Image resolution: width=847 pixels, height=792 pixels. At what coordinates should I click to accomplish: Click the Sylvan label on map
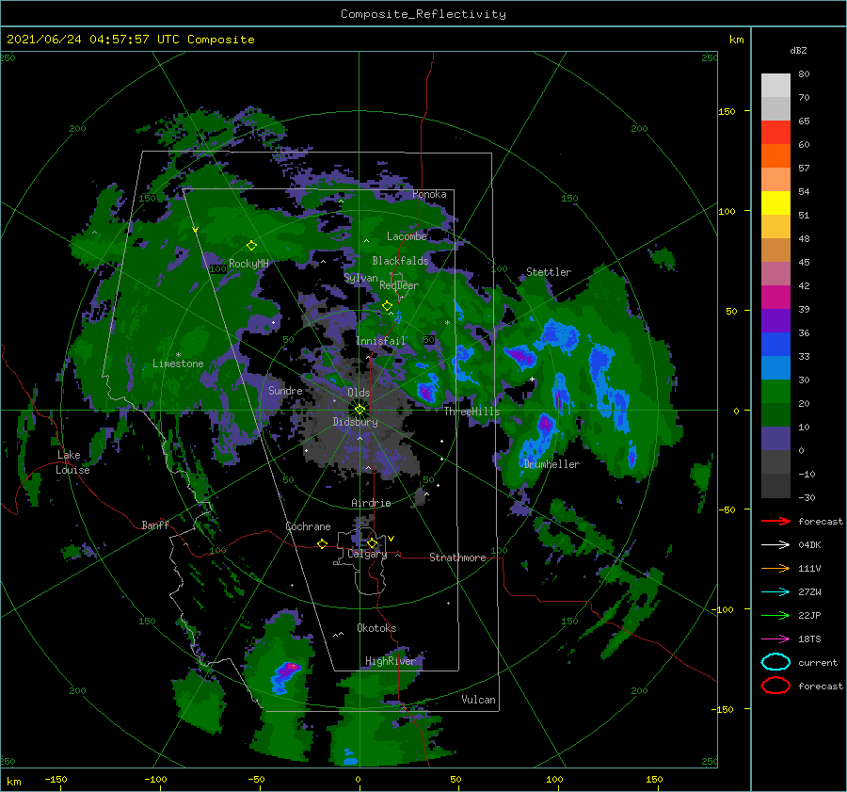tap(360, 278)
